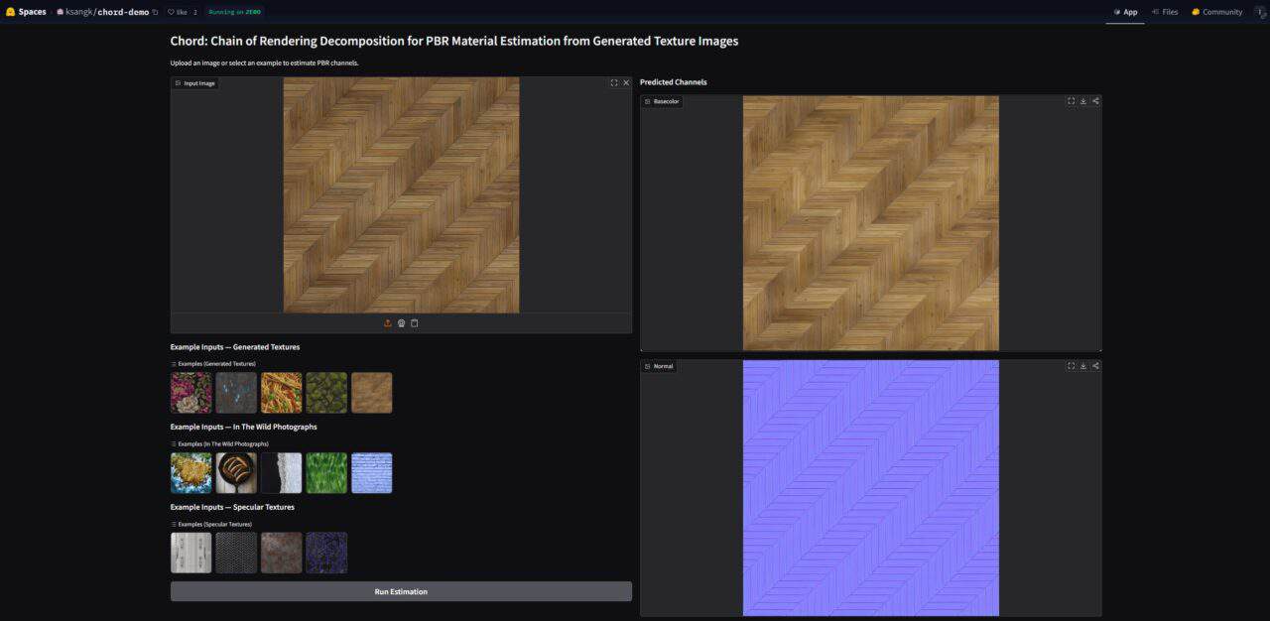Go to the Hugging Face Spaces home
Viewport: 1270px width, 621px height.
26,12
